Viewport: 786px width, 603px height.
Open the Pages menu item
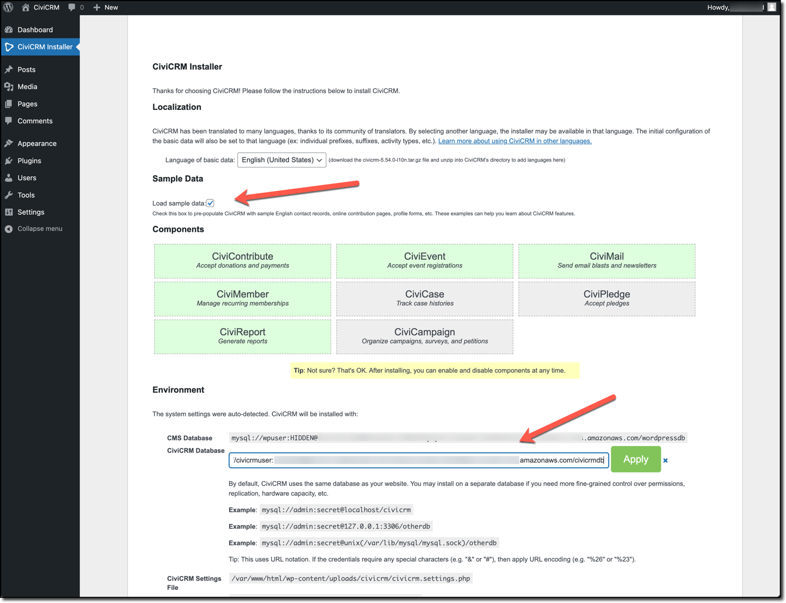pos(27,104)
